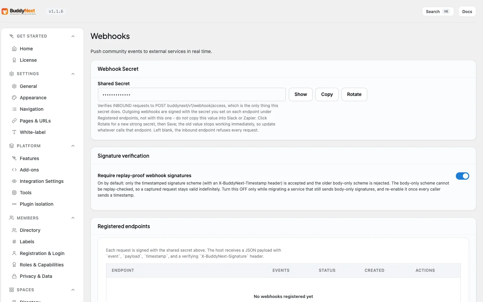Click the Get Started sparkle section icon
The image size is (483, 302).
11,36
